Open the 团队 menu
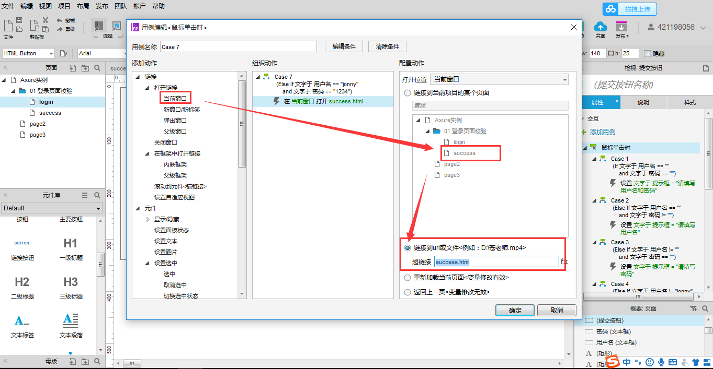This screenshot has height=369, width=713. [120, 6]
